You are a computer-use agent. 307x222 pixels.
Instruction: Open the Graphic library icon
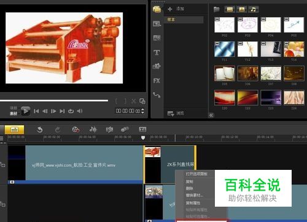click(x=157, y=66)
